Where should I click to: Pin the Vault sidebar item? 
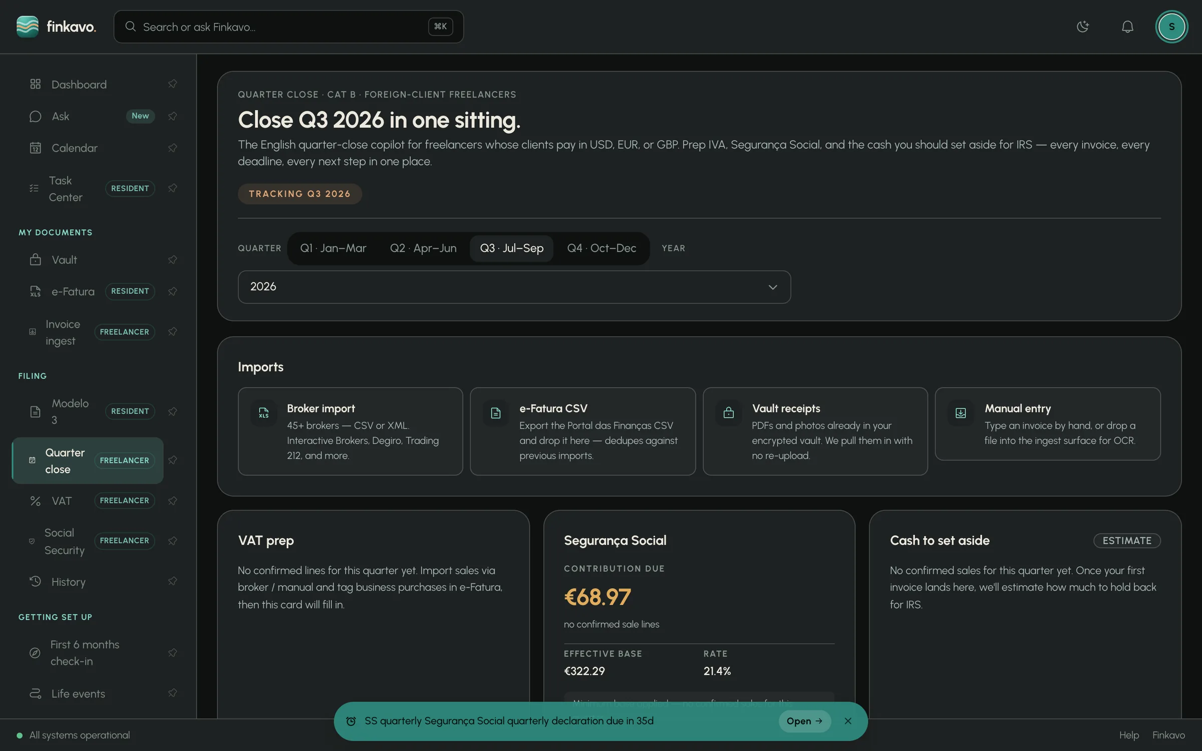(x=172, y=259)
